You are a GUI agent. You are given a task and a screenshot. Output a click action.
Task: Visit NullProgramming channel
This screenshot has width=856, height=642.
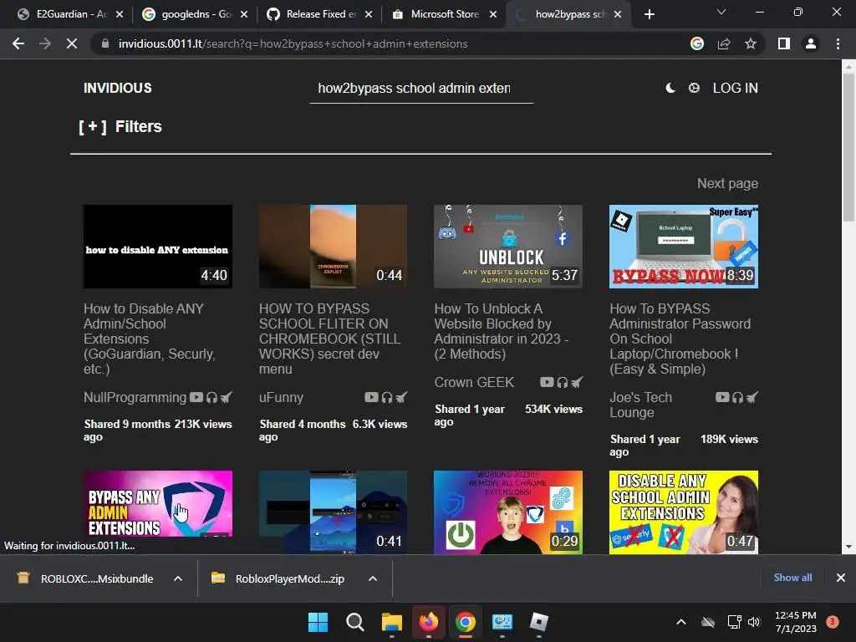point(135,397)
